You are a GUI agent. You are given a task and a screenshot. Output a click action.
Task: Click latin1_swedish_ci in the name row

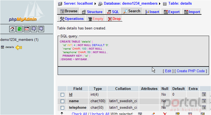click(x=123, y=101)
